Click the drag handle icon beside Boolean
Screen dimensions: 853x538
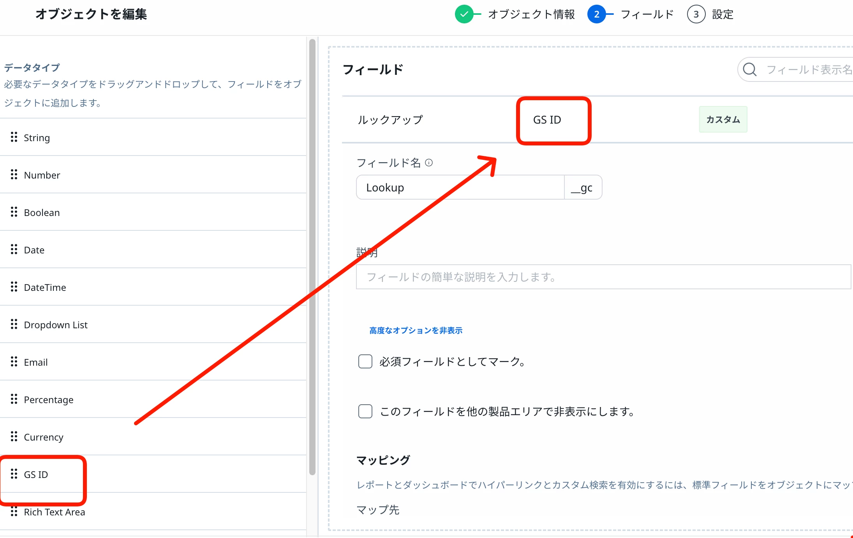[x=14, y=212]
